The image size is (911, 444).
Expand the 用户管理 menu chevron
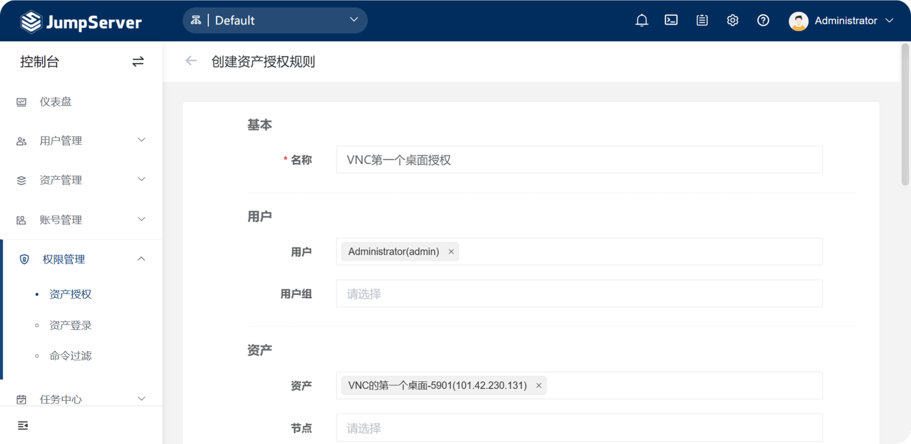click(142, 140)
